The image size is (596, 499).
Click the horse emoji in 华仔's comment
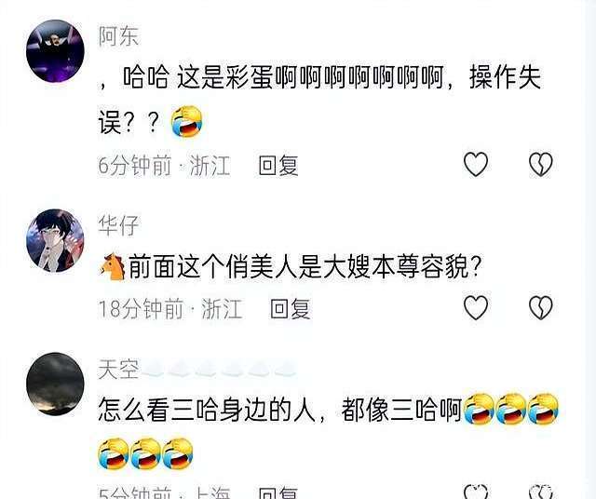tap(113, 267)
